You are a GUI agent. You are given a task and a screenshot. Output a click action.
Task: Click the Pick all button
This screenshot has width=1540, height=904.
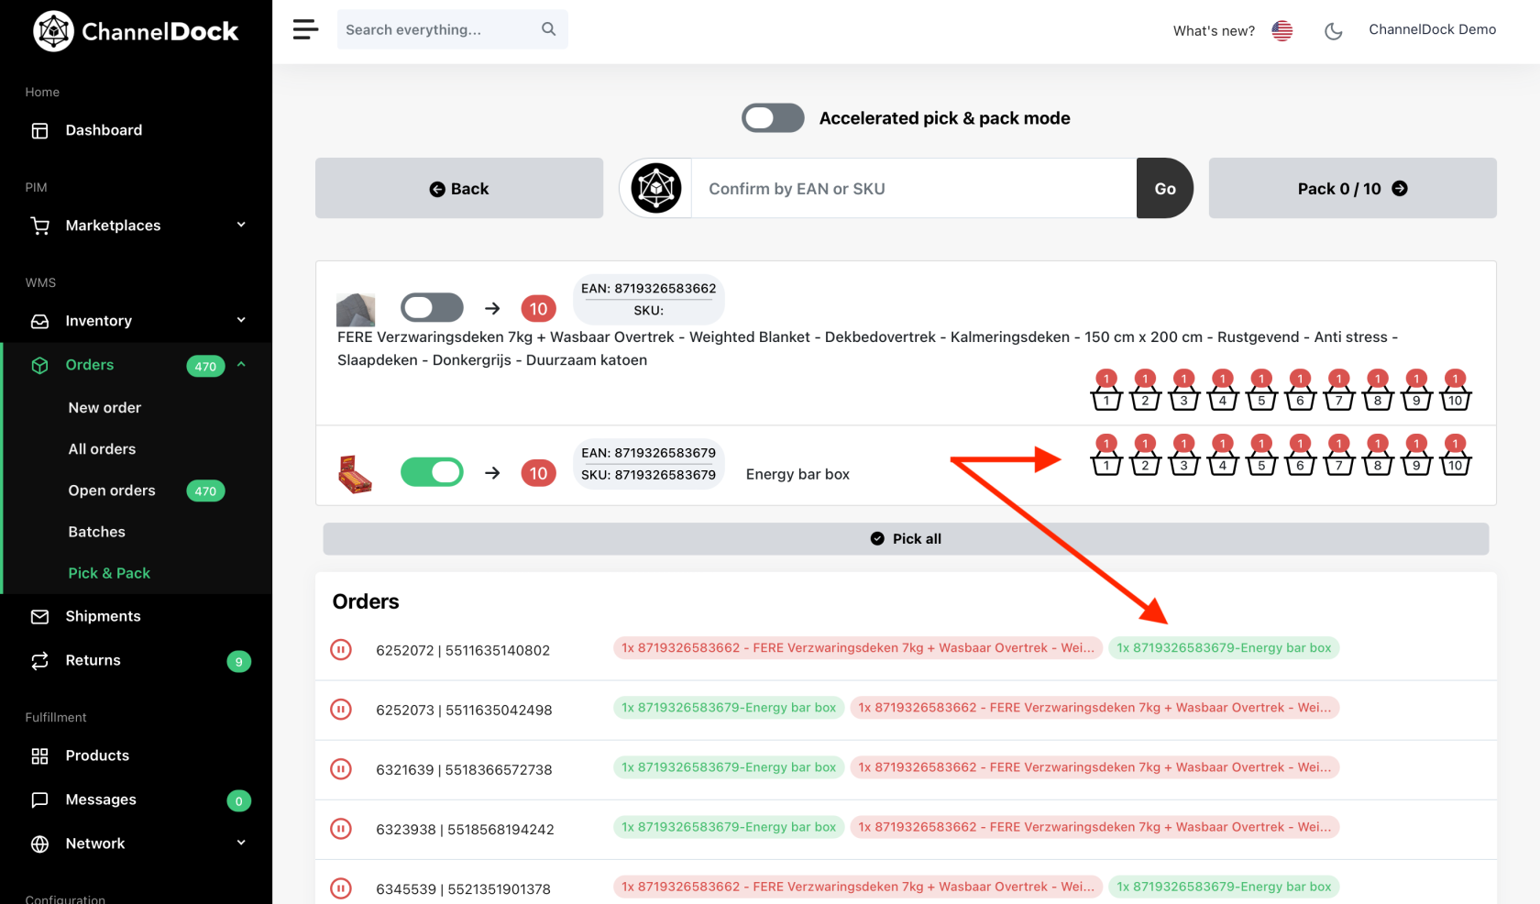[x=906, y=539]
